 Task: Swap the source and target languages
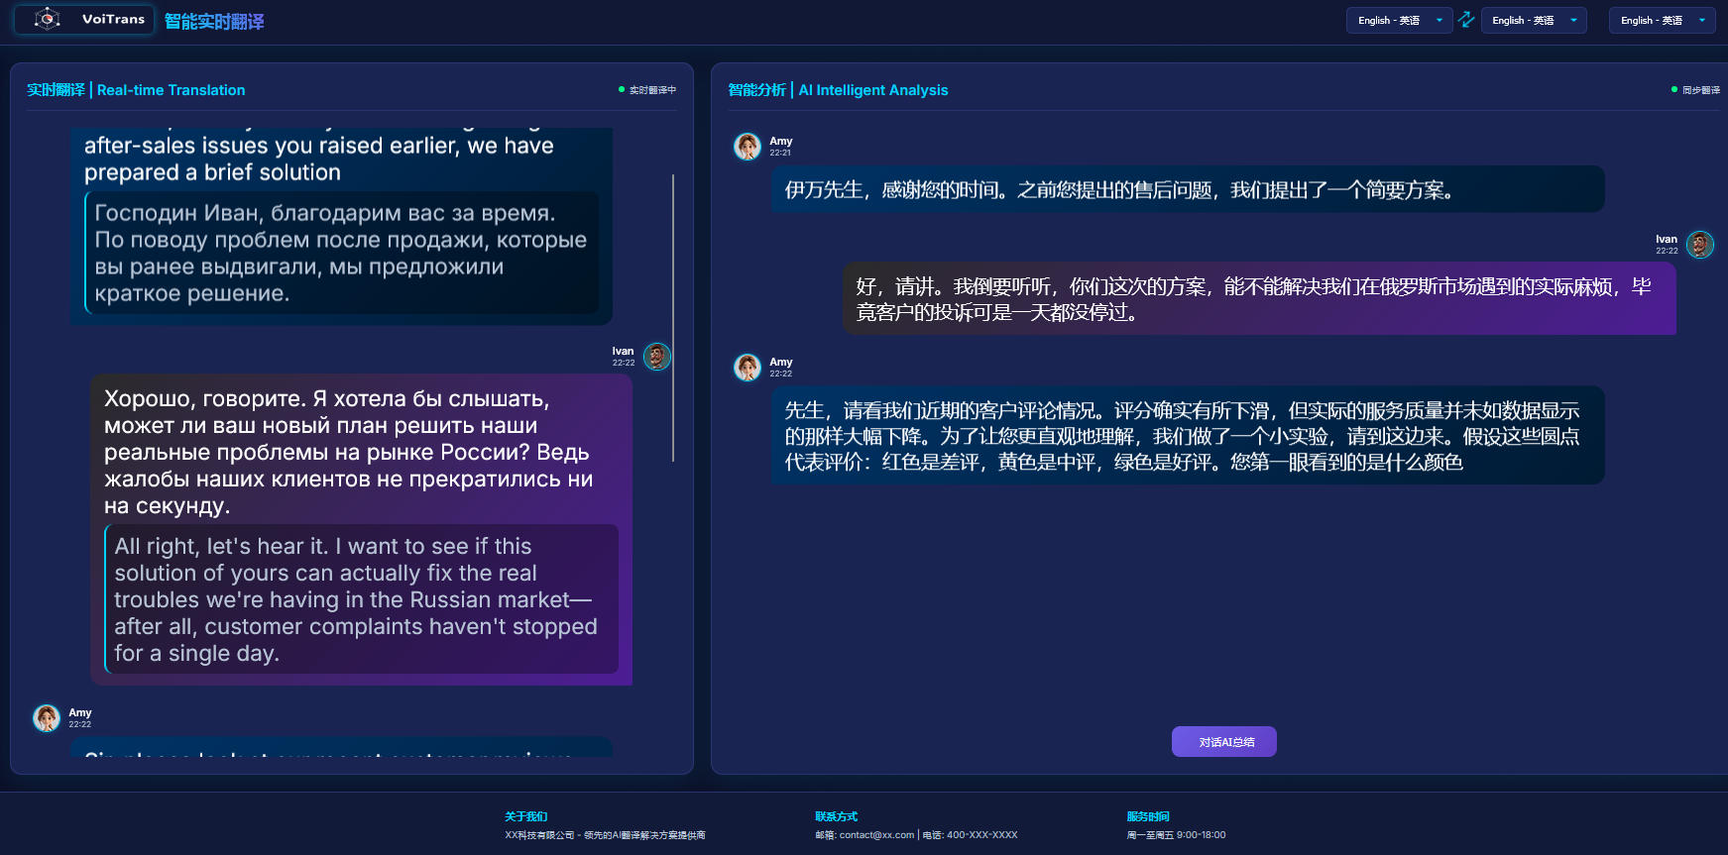(1466, 20)
